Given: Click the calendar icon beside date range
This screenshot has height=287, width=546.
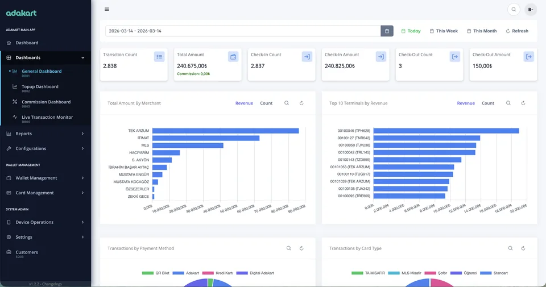Looking at the screenshot, I should click(387, 31).
